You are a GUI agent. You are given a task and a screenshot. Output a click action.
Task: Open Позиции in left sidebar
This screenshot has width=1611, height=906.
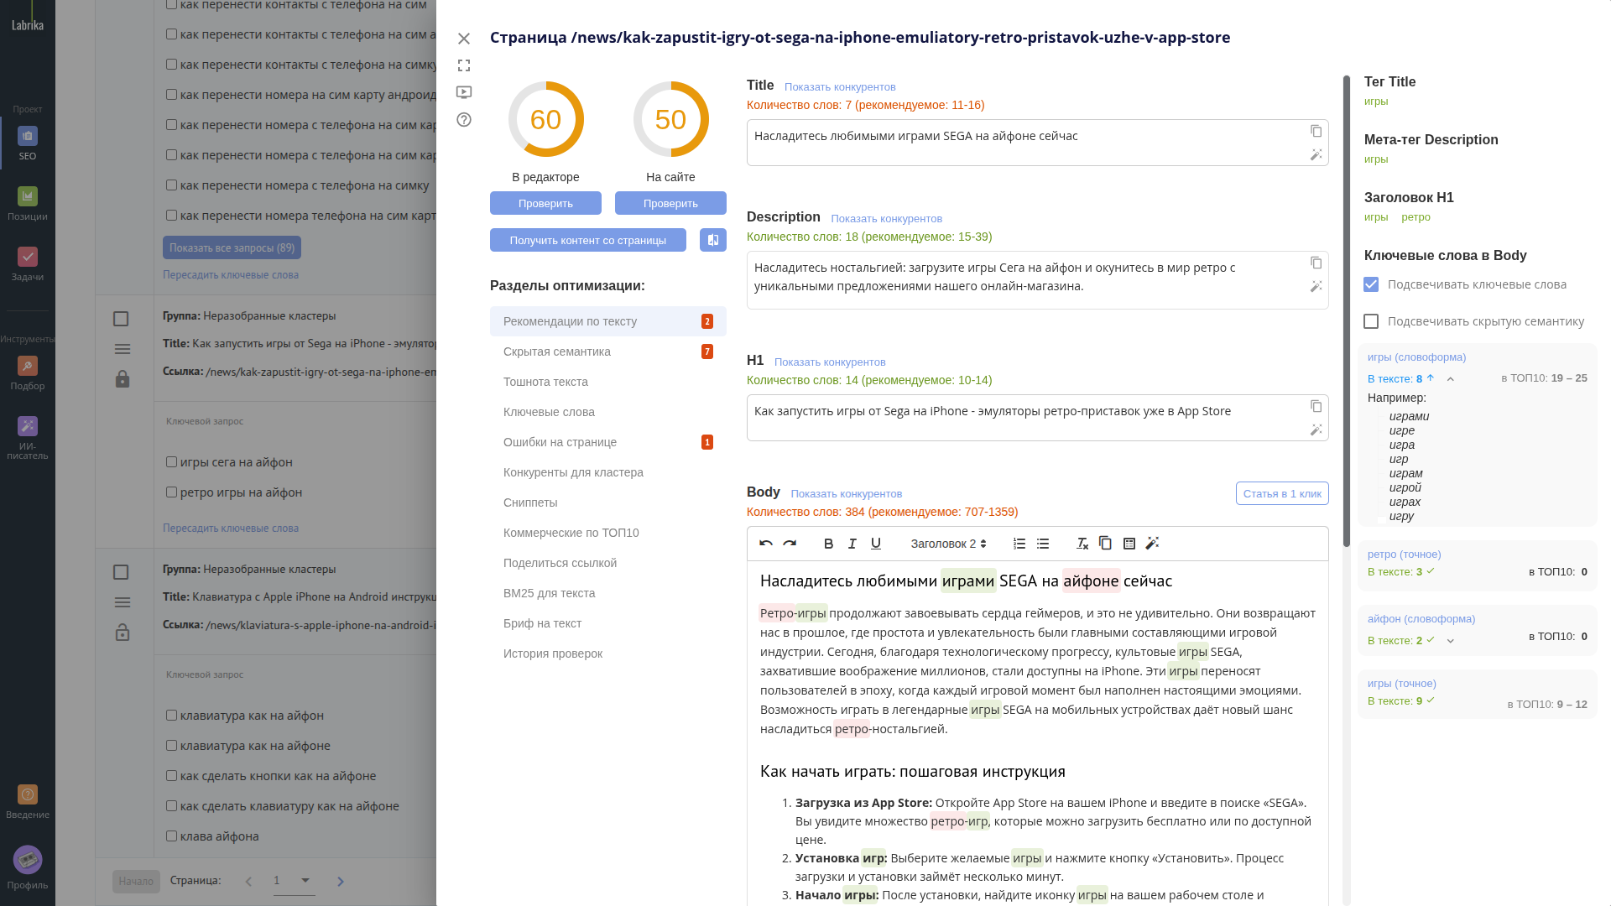(28, 204)
